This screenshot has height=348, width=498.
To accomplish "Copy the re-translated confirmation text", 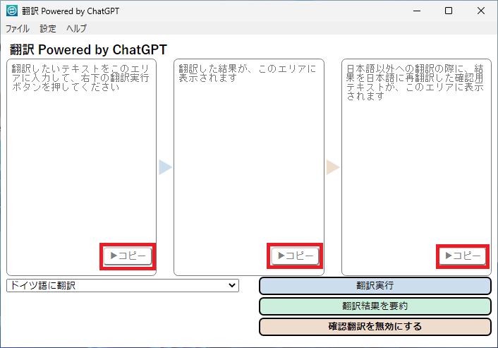I will point(463,256).
